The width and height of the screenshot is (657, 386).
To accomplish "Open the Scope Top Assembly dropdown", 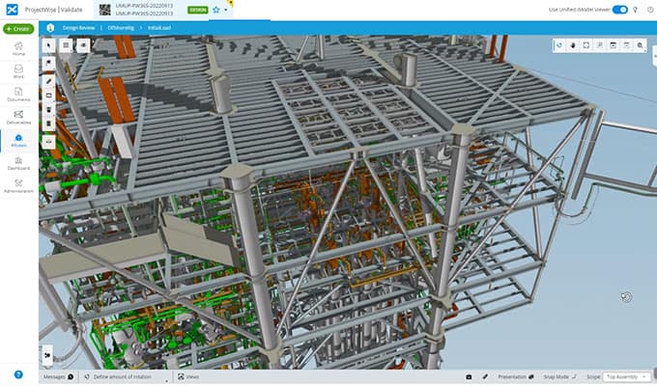I will point(626,376).
